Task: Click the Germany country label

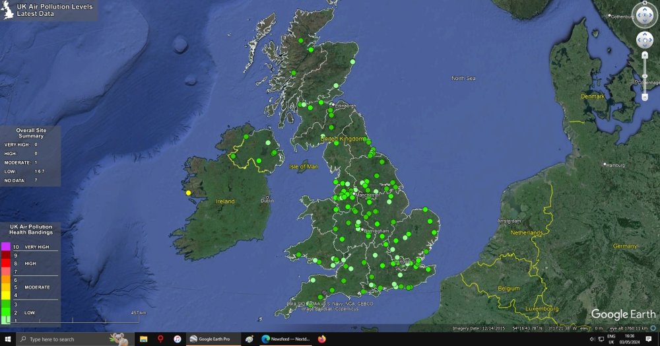Action: point(625,246)
